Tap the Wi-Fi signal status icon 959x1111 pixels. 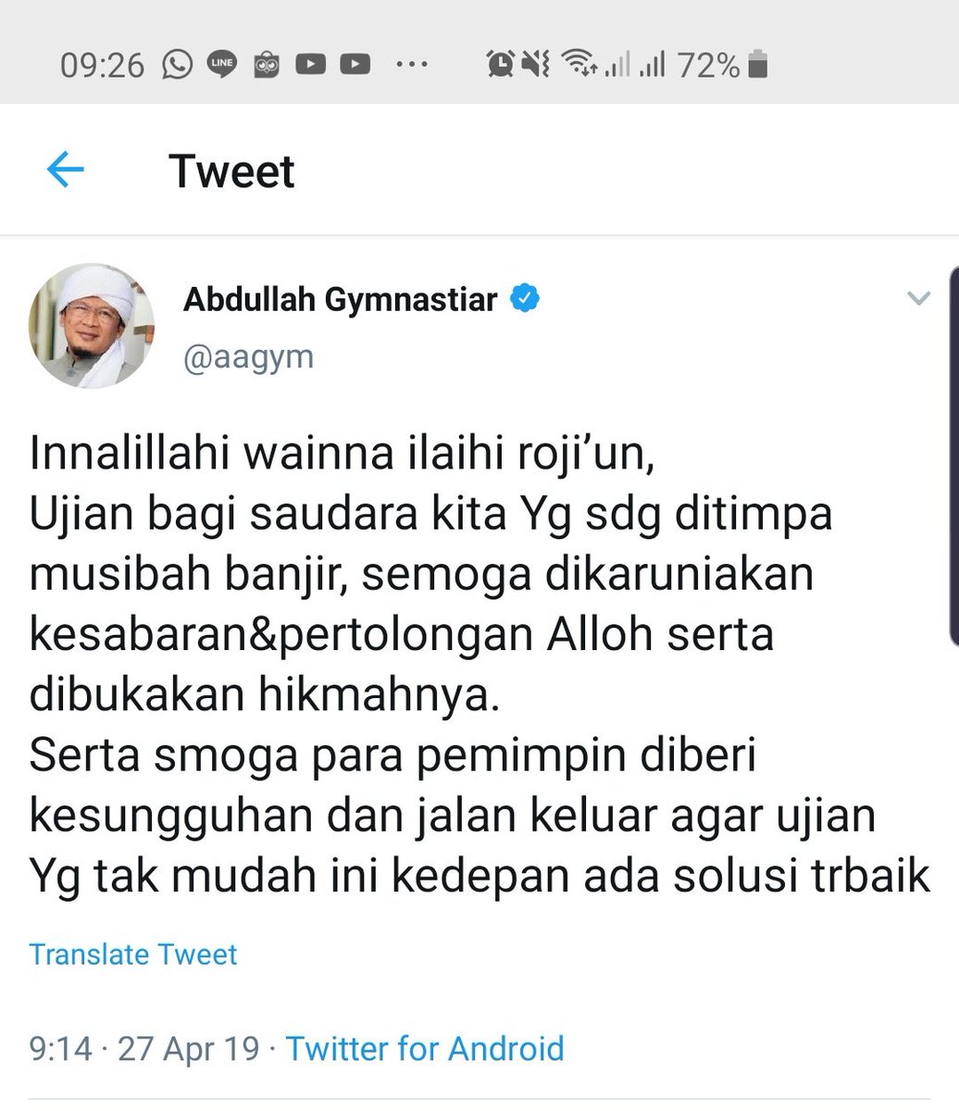(x=580, y=64)
